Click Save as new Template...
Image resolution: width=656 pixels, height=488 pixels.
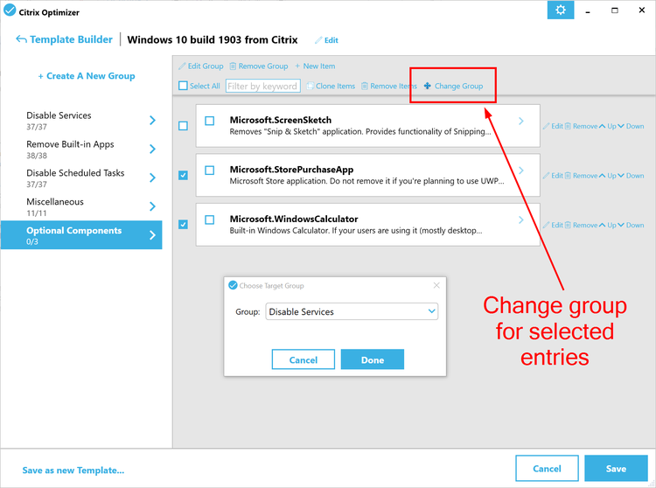[x=73, y=470]
